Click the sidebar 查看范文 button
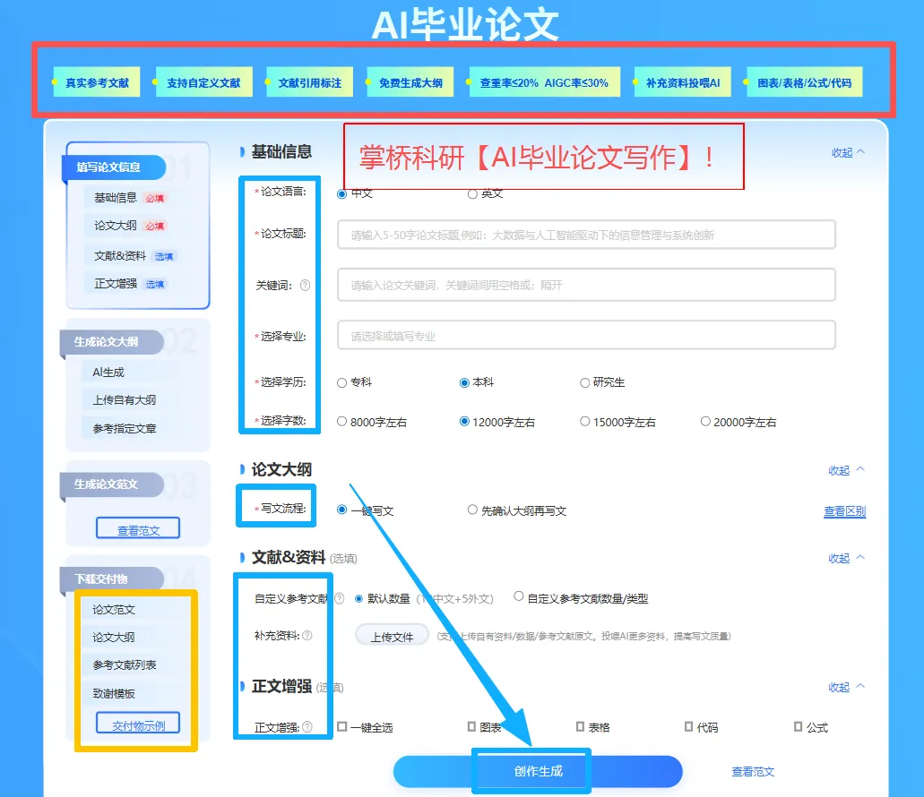 [138, 528]
